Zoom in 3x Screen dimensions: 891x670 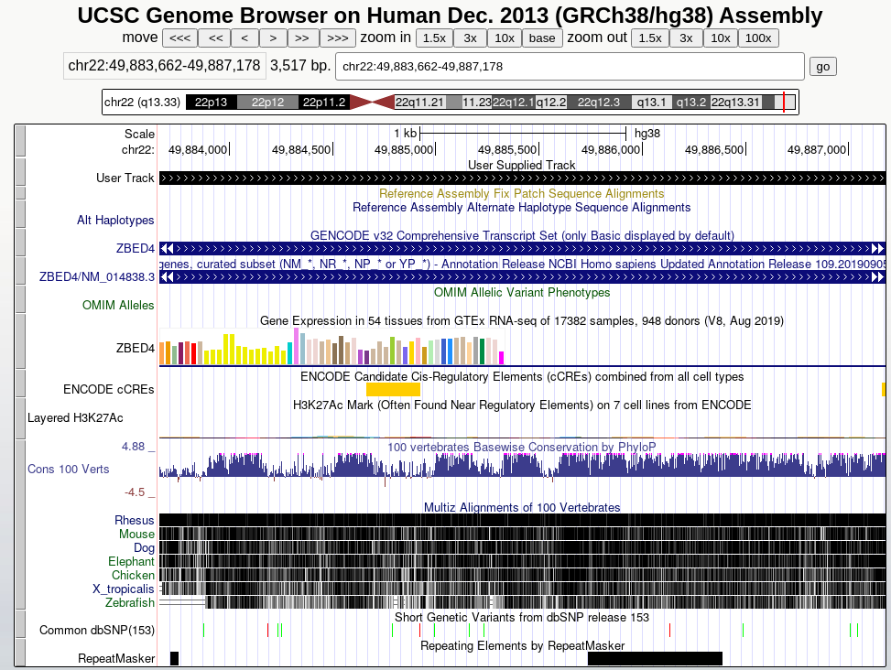(x=470, y=38)
